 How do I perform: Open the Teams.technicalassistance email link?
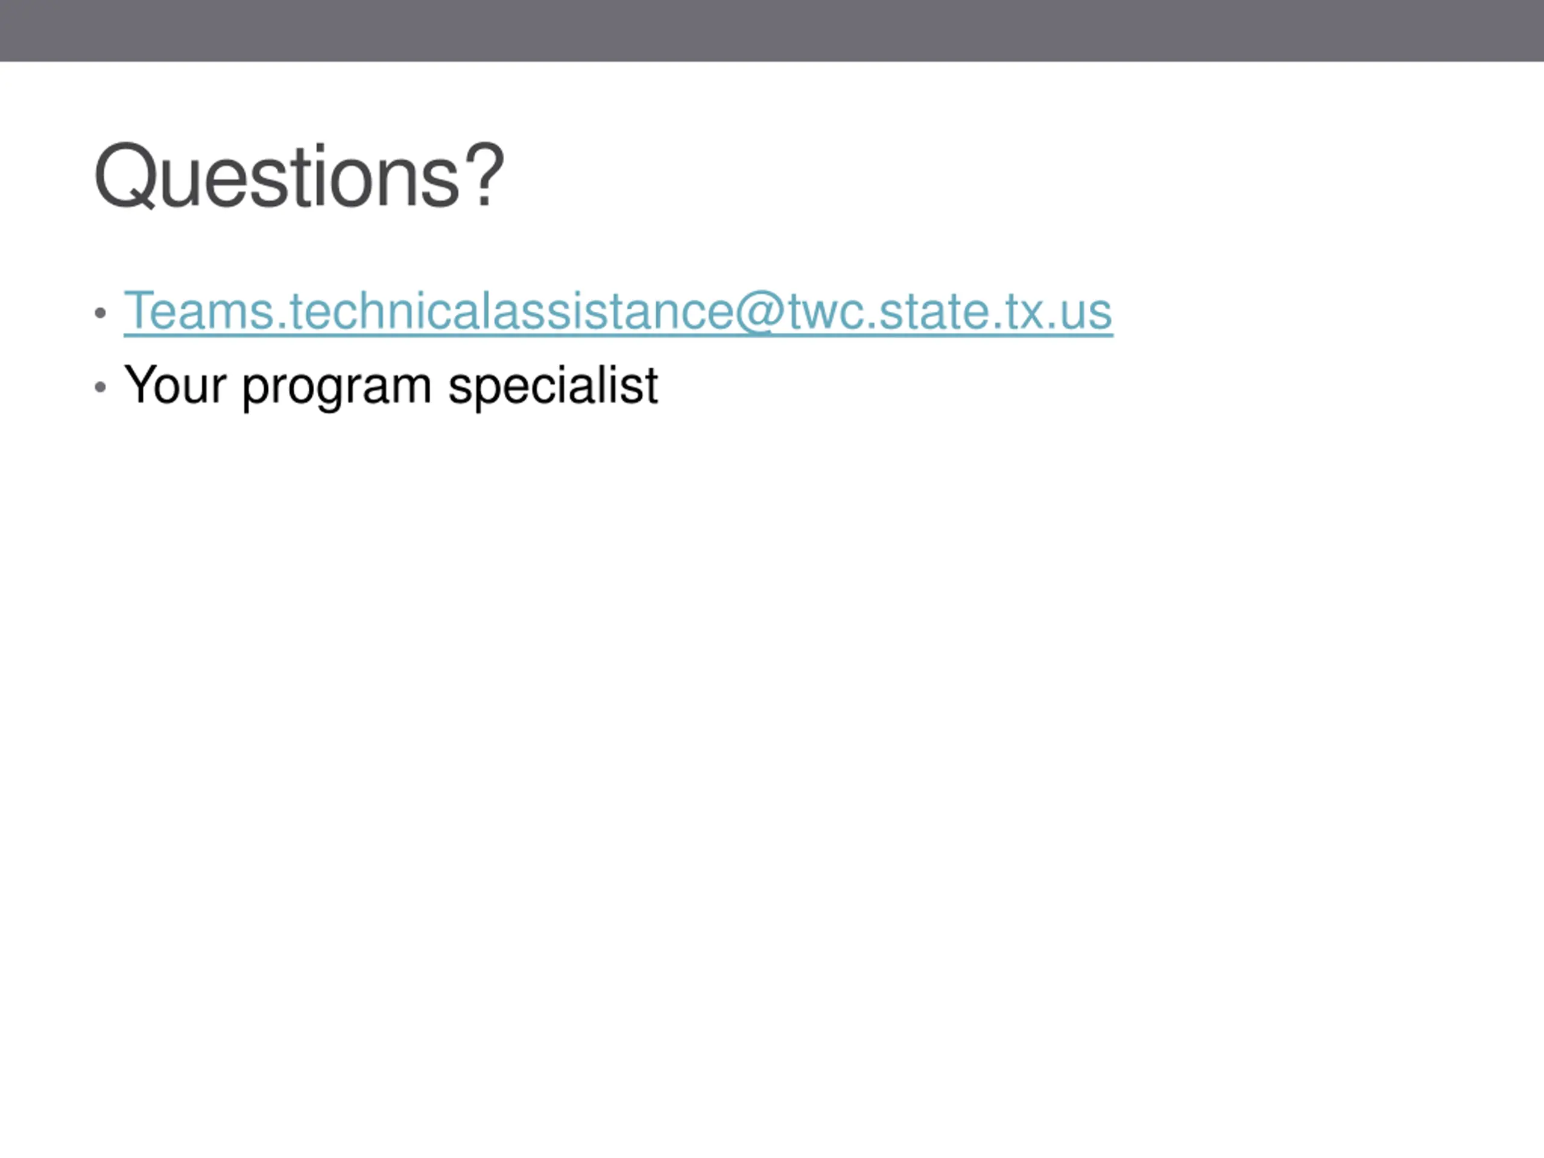click(618, 311)
